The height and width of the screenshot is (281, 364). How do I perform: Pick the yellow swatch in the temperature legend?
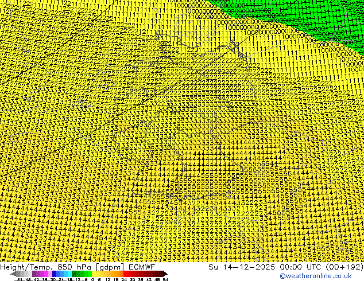(94, 274)
